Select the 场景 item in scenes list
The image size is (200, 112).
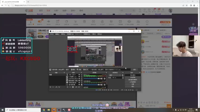point(57,75)
